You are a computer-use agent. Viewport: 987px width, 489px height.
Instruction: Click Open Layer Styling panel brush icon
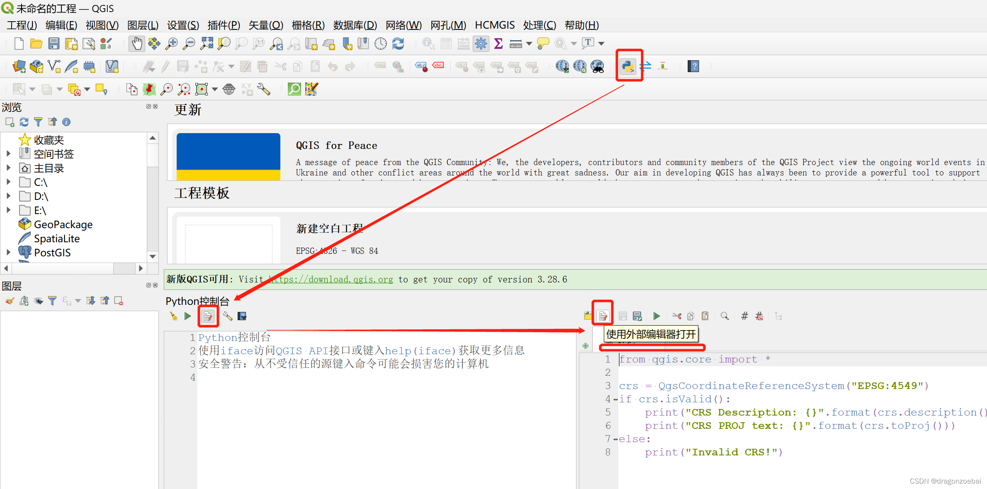point(10,301)
